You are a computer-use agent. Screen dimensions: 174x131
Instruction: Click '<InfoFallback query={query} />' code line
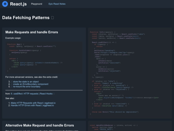pyautogui.click(x=114, y=87)
